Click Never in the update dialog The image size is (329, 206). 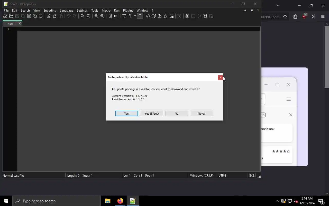(x=202, y=114)
